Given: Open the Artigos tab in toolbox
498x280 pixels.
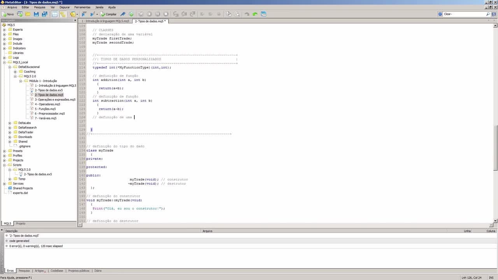Looking at the screenshot, I should 40,271.
